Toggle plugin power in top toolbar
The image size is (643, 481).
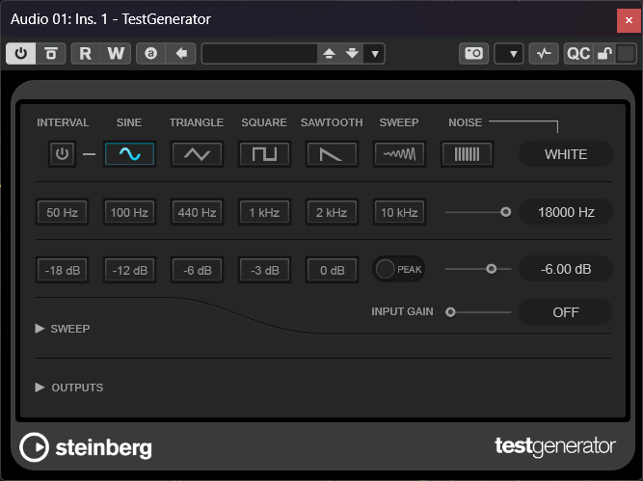[21, 54]
